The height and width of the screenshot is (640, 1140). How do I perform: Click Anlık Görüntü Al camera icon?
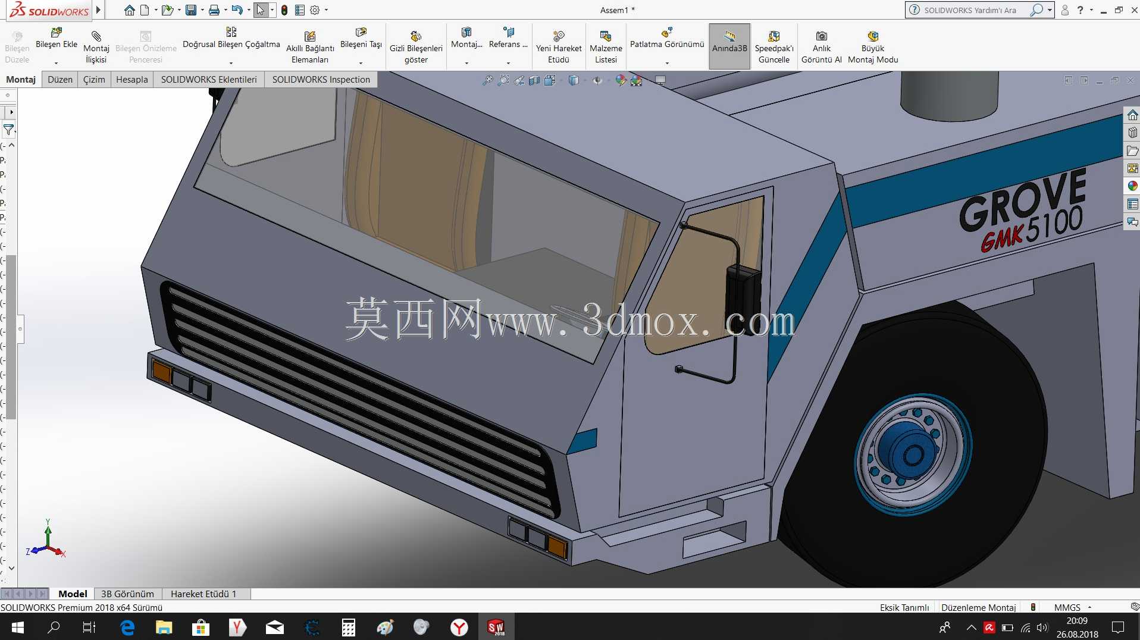(822, 36)
